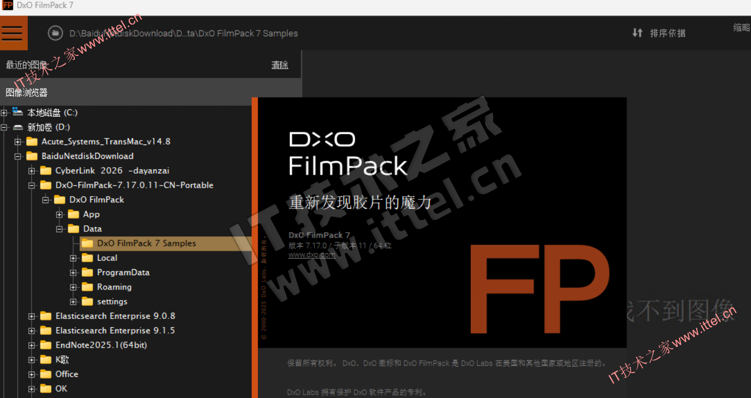Click the sort order arrows icon
This screenshot has height=398, width=751.
[637, 33]
